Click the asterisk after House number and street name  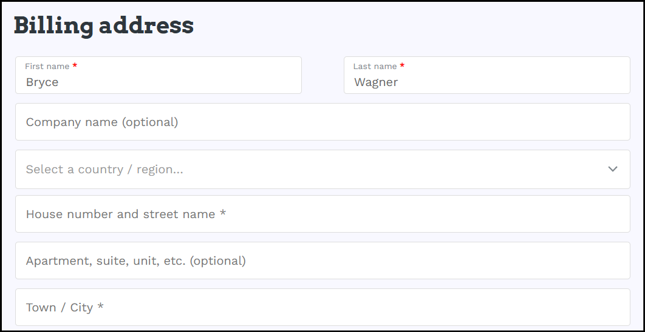222,213
